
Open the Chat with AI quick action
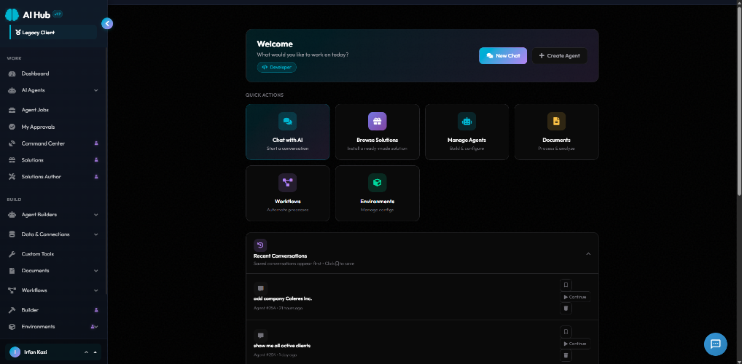pyautogui.click(x=288, y=132)
